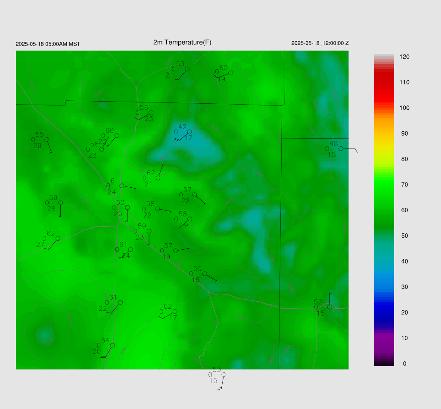Viewport: 441px width, 409px height.
Task: Click station circle with 62 over 21
Action: 158,178
